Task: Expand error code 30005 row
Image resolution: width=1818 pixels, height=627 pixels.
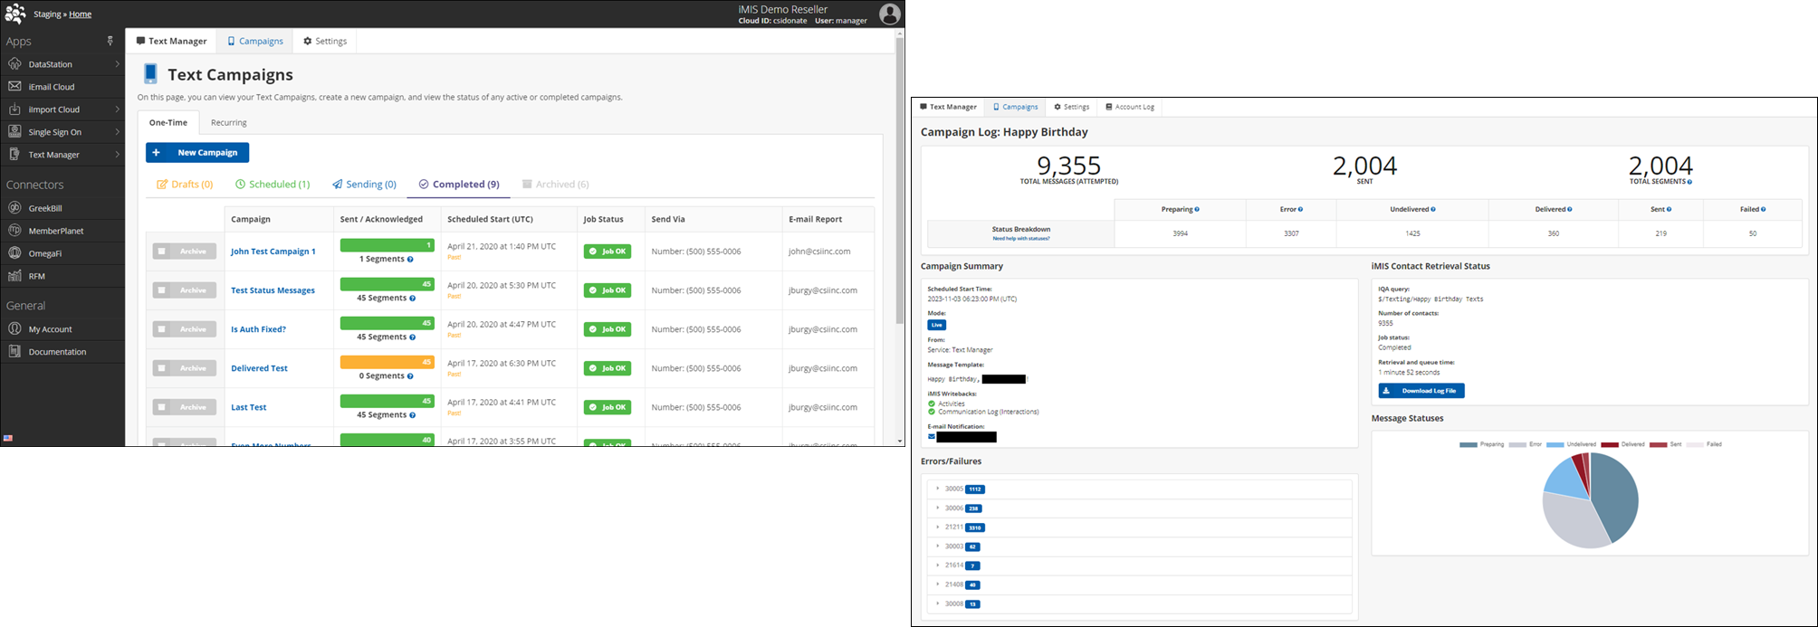Action: [938, 489]
